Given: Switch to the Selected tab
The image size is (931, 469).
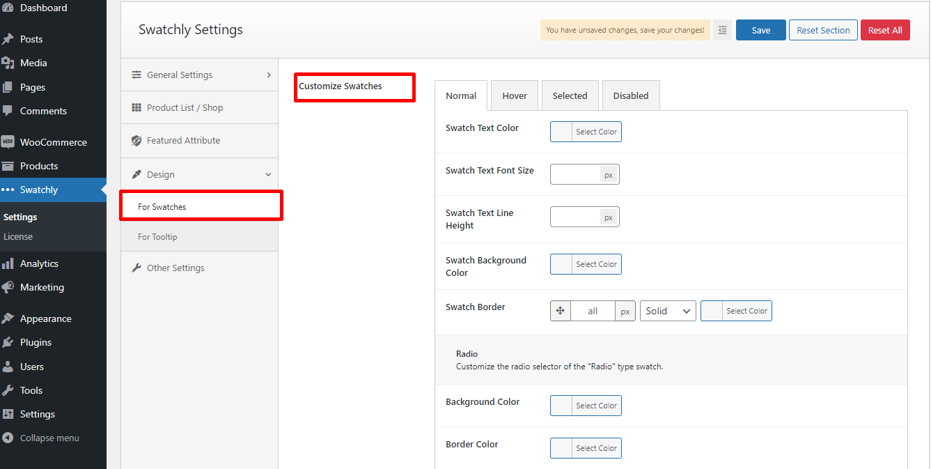Looking at the screenshot, I should tap(570, 95).
